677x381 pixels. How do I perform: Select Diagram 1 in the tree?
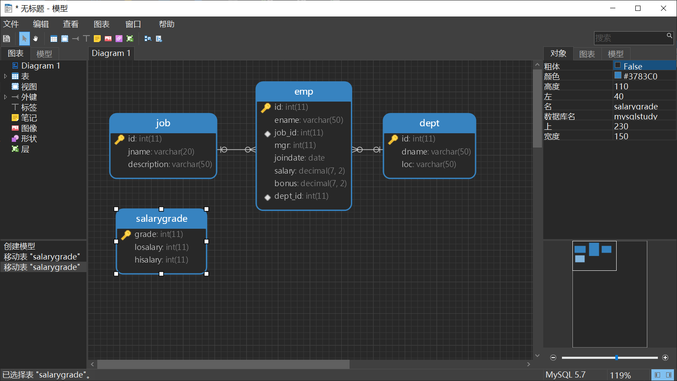point(40,66)
